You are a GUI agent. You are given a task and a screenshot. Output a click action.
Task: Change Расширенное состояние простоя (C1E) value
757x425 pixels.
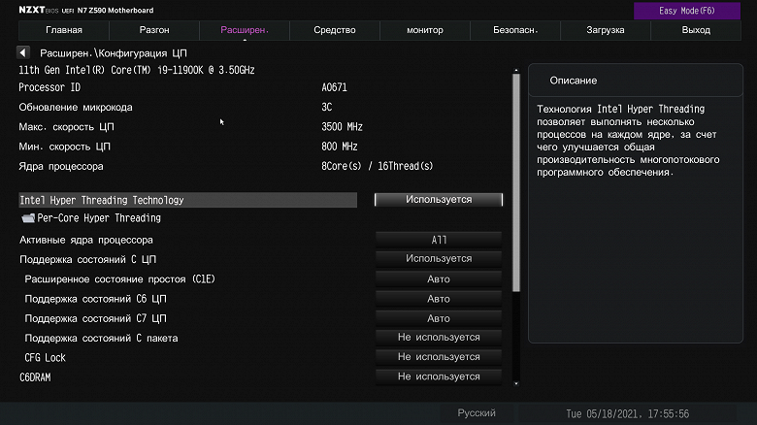[x=439, y=278]
